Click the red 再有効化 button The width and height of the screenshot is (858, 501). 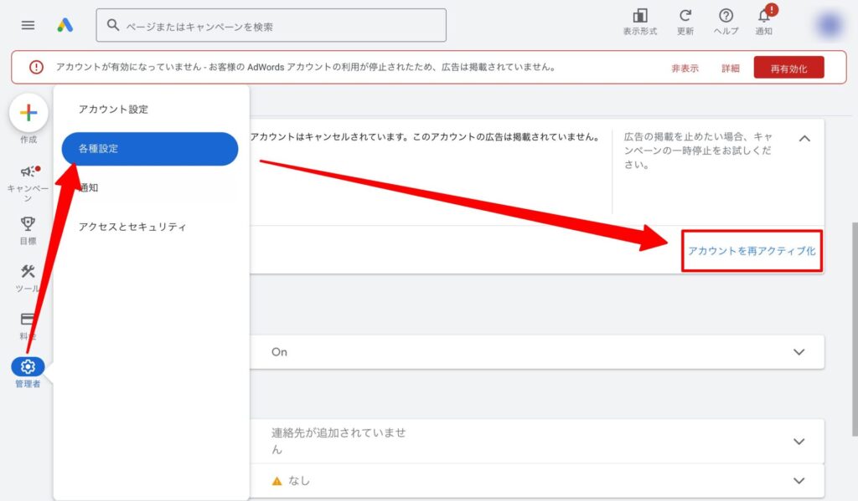point(788,69)
